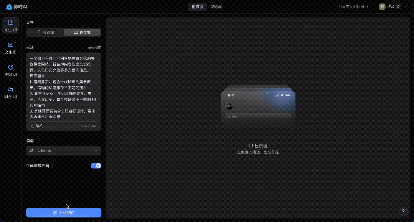This screenshot has width=414, height=222.
Task: Open the 共同定义即时 AI link
Action: coord(353,7)
